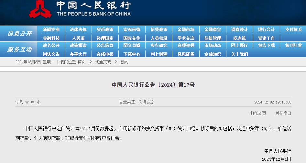Go to 金融科技 section

(51, 38)
